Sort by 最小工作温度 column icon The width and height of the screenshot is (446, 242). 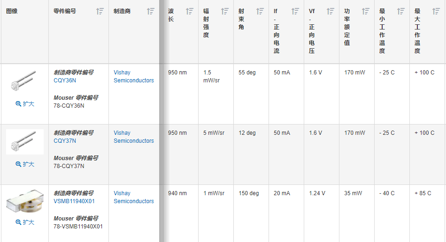[x=401, y=11]
